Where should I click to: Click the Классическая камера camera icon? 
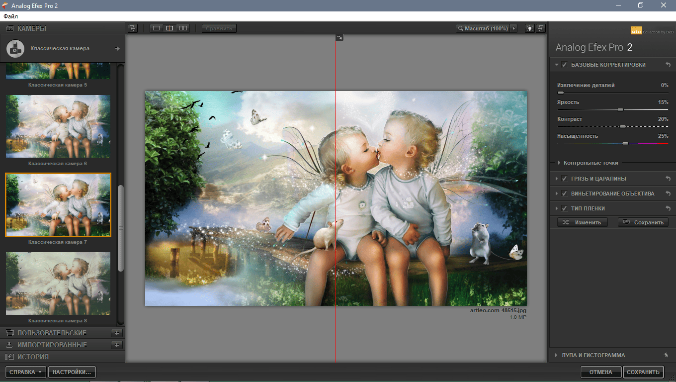coord(15,48)
